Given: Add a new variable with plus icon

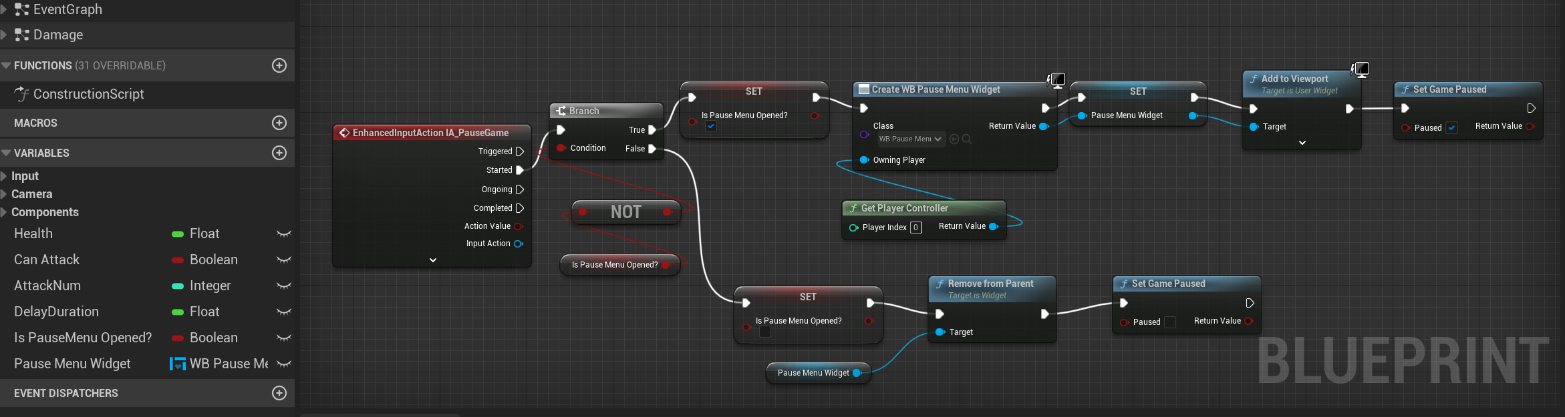Looking at the screenshot, I should 279,153.
